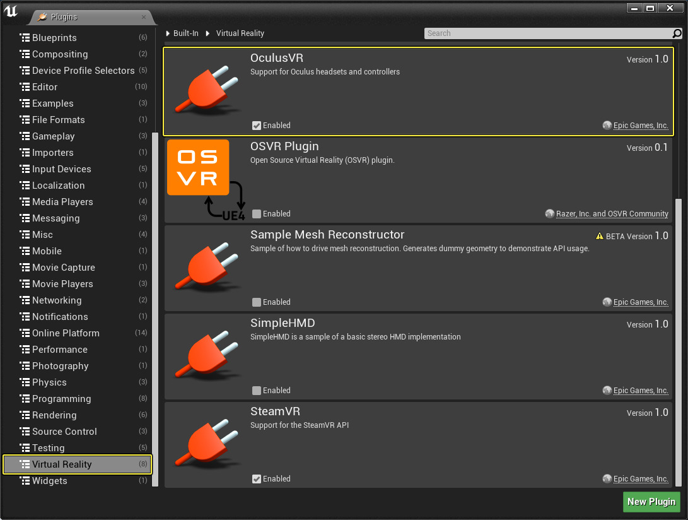Click the OculusVR plug icon
688x520 pixels.
click(x=206, y=92)
